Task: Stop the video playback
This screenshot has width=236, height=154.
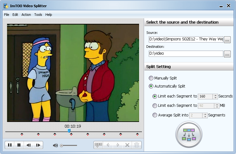Action: [x=19, y=145]
